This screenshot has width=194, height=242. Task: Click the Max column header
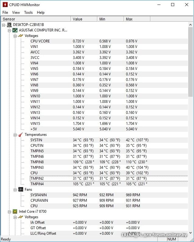137,19
